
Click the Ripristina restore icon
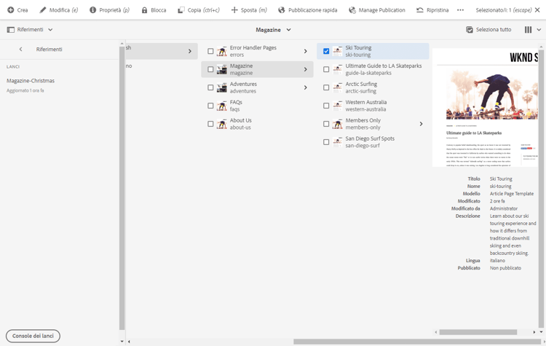[420, 10]
